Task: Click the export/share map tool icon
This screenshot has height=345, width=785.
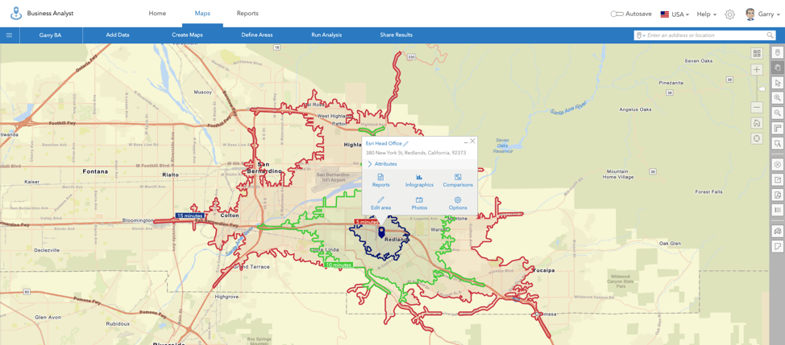Action: 778,180
